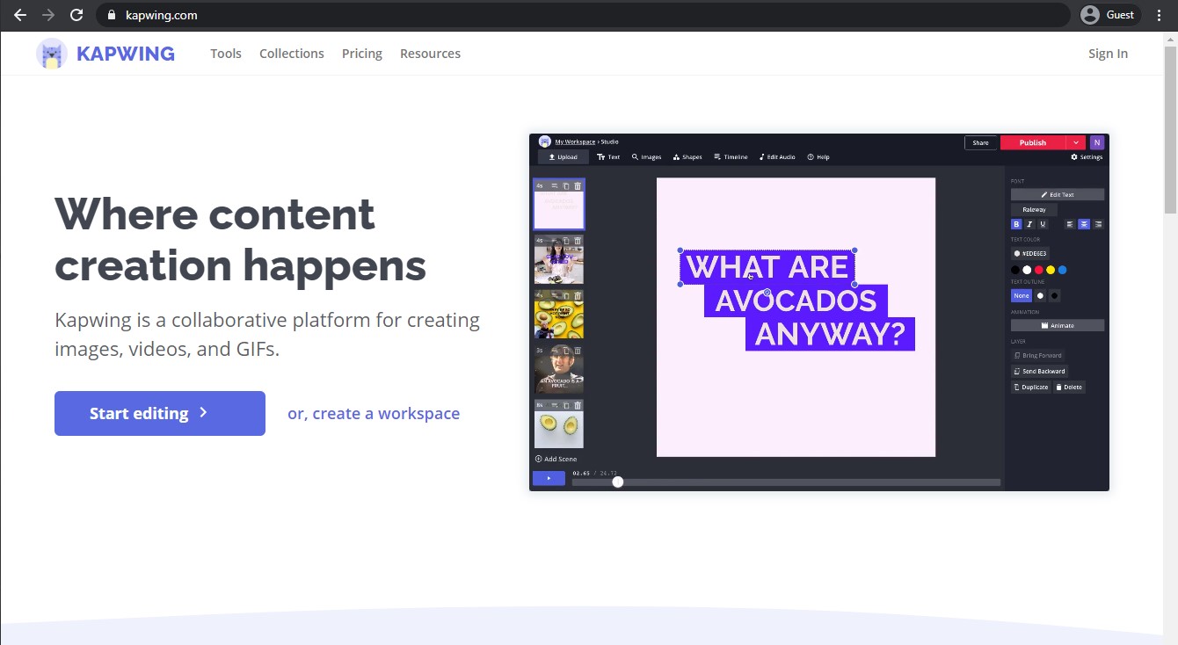Click the Kapwing cat logo icon
This screenshot has width=1178, height=645.
point(52,54)
